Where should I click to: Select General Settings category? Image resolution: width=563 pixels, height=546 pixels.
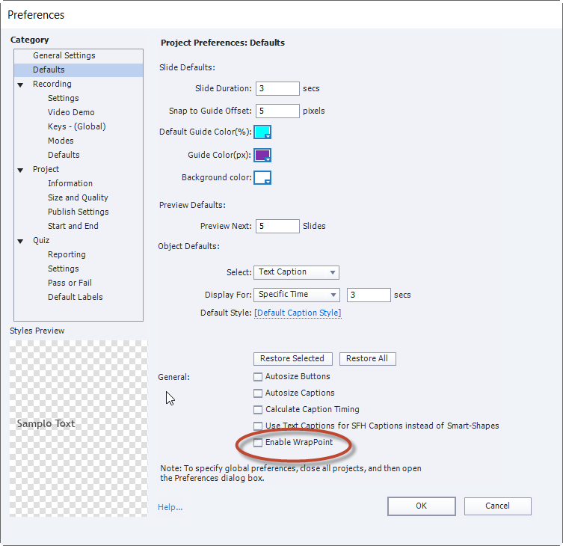pos(64,55)
